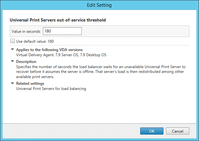The height and width of the screenshot is (141, 199).
Task: Click the description paragraph about load balancer
Action: 101,72
